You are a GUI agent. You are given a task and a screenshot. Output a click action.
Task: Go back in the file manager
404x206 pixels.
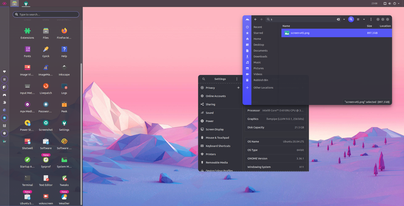click(x=255, y=19)
